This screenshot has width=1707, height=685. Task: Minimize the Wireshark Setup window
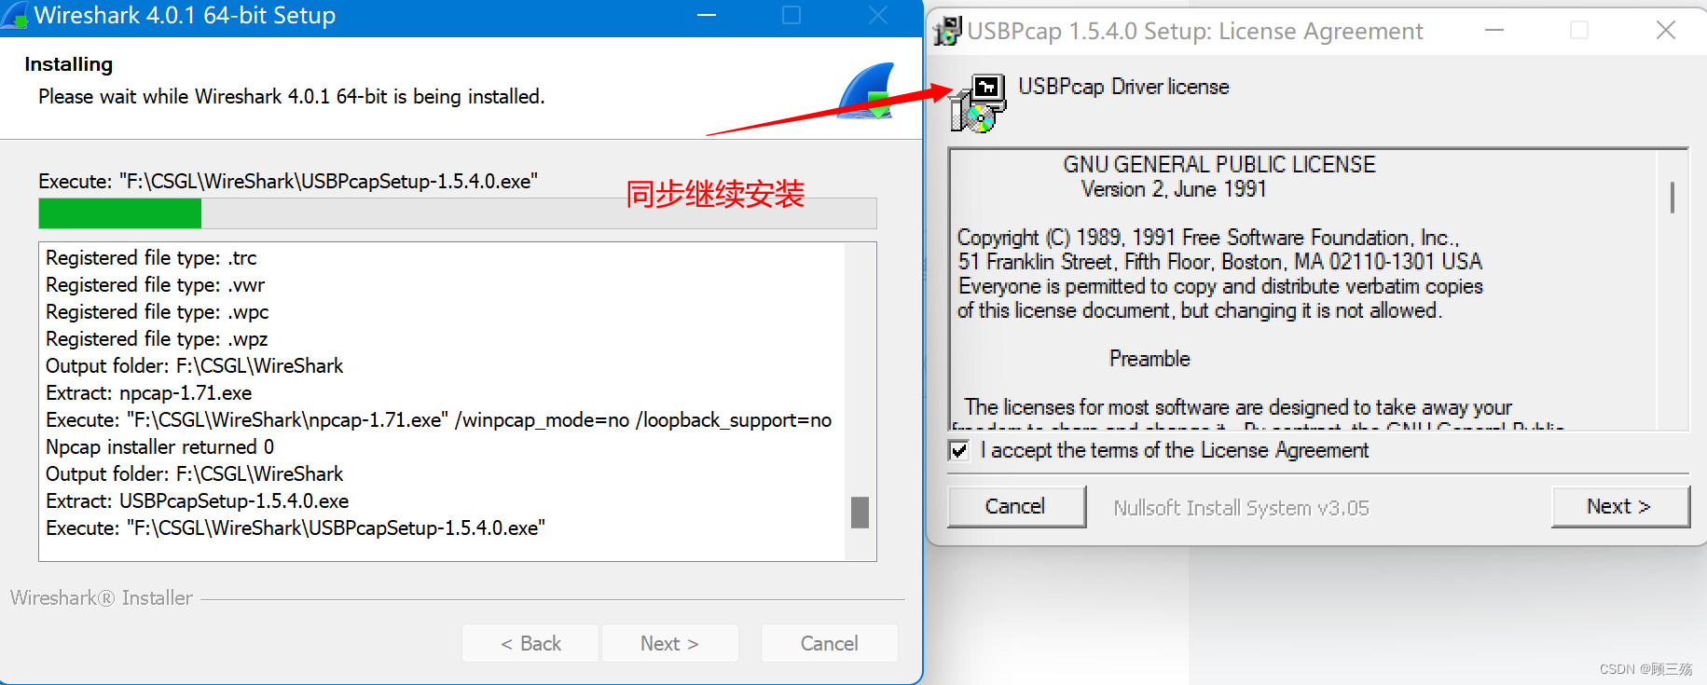click(x=707, y=16)
